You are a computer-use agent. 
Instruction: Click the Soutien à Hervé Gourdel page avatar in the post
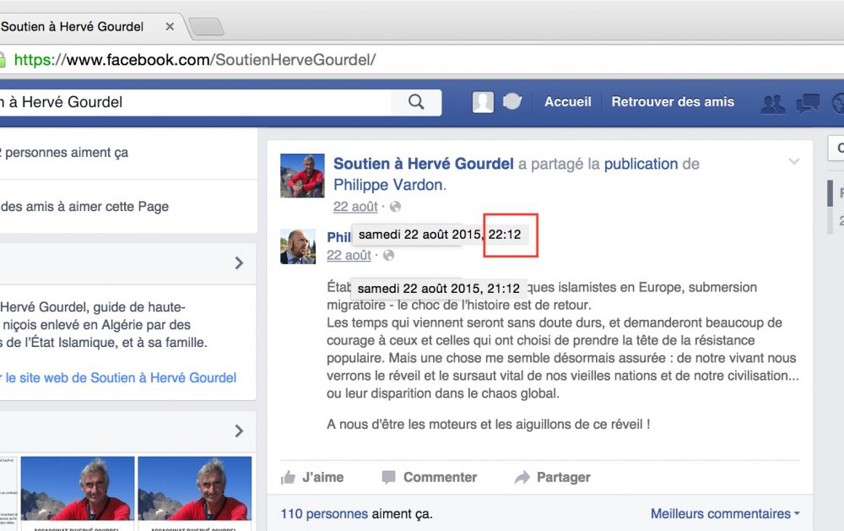(x=302, y=176)
